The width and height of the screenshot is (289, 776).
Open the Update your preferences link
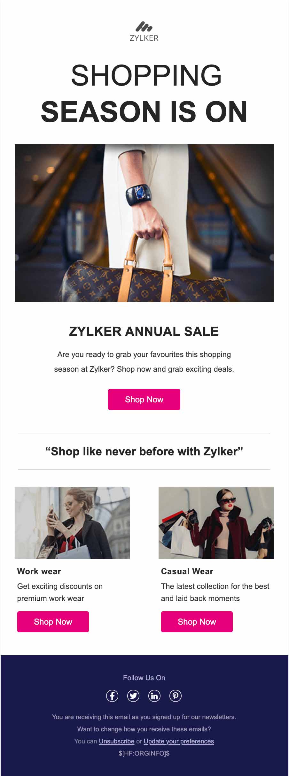tap(179, 741)
